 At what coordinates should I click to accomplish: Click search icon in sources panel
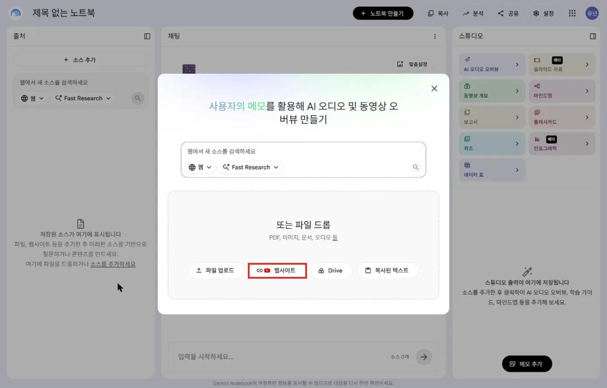click(x=138, y=98)
